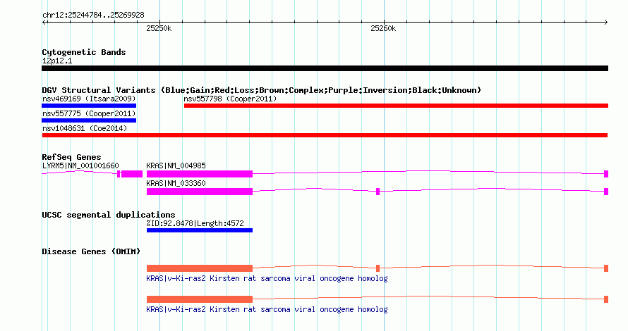This screenshot has height=331, width=628.
Task: Click the blue segmental duplication bar
Action: (x=200, y=230)
